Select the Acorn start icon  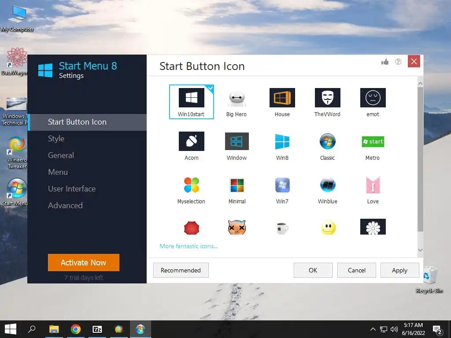191,146
